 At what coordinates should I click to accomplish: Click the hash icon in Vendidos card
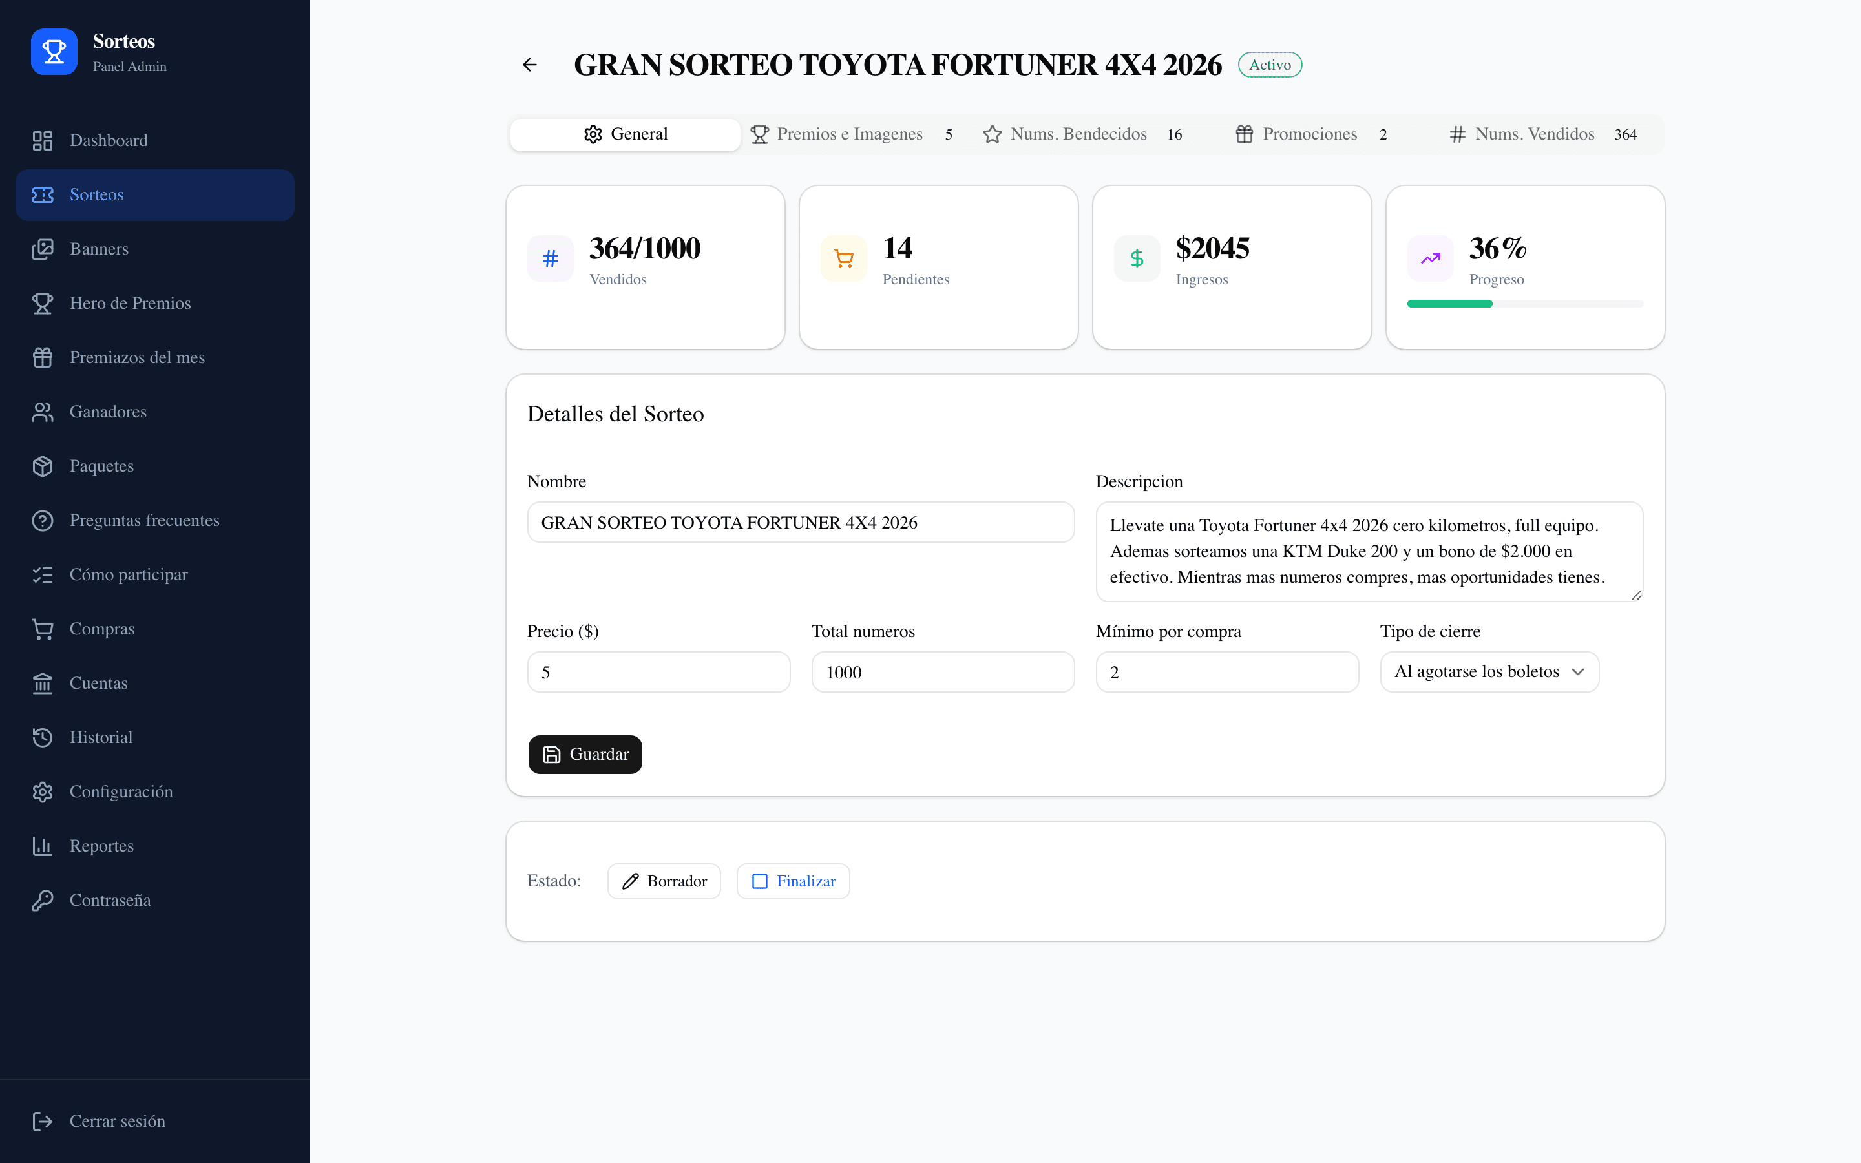coord(550,258)
